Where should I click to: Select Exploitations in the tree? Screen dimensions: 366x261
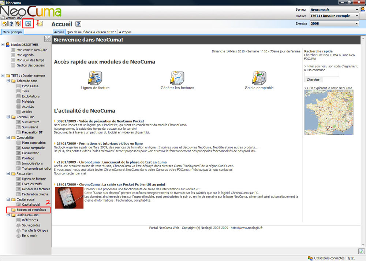31,96
